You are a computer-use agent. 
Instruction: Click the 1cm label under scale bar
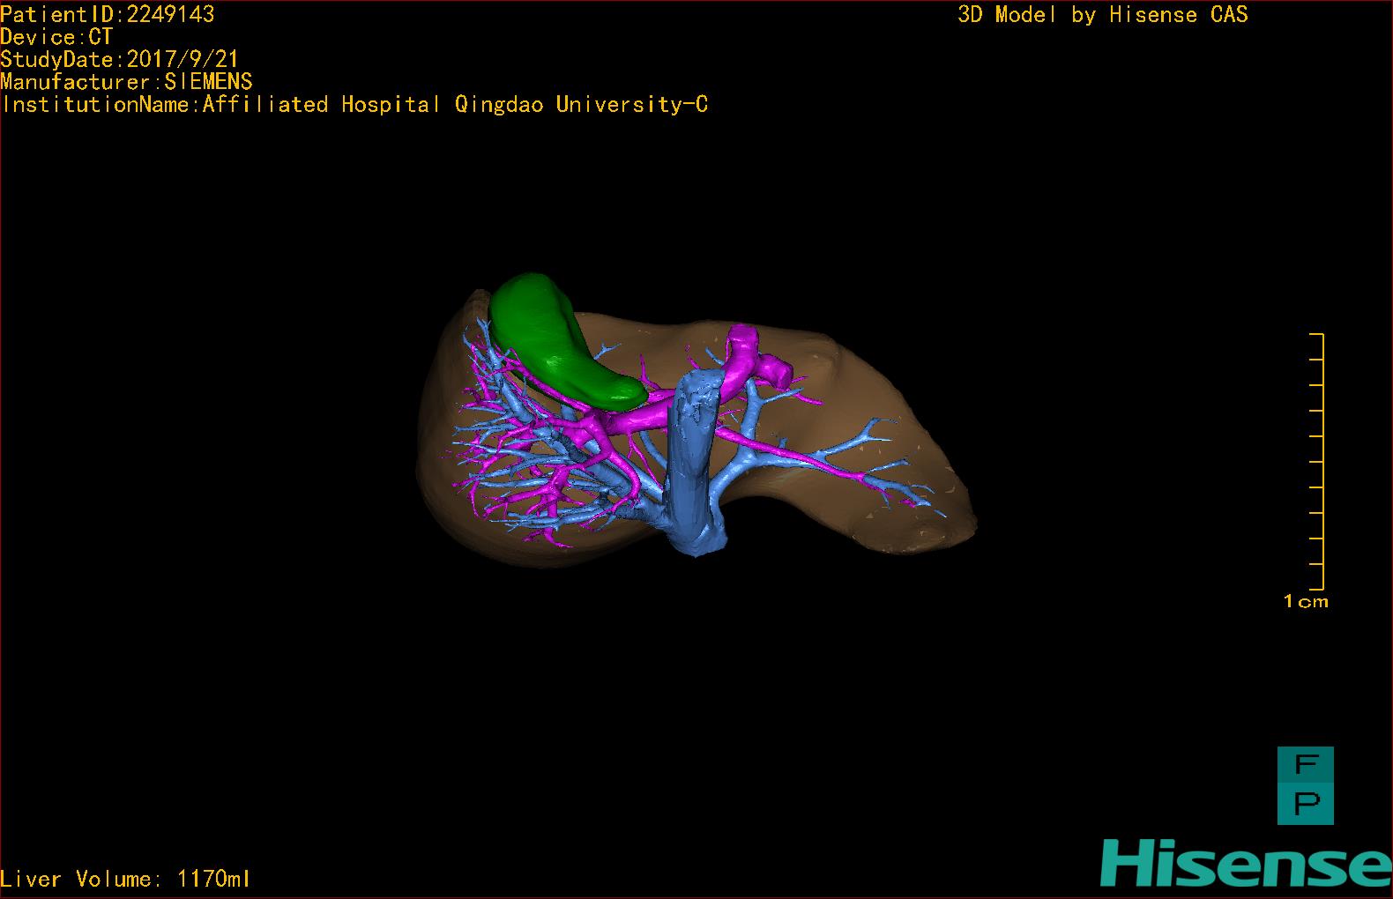pyautogui.click(x=1306, y=601)
